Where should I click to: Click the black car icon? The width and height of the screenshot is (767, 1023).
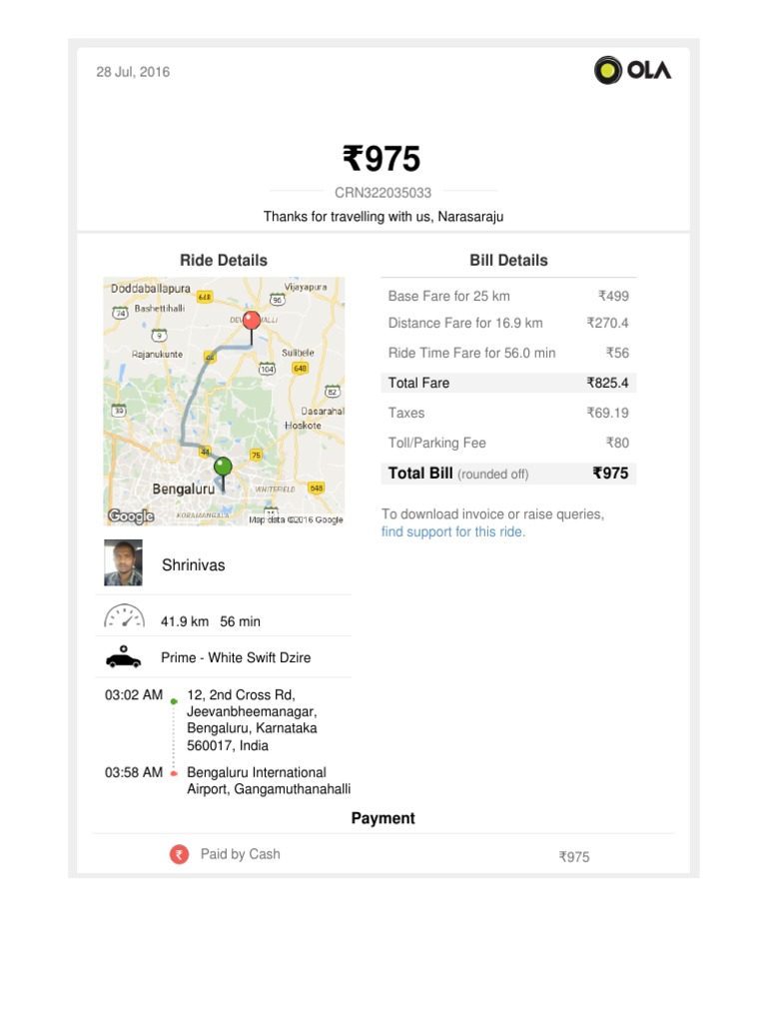tap(124, 658)
